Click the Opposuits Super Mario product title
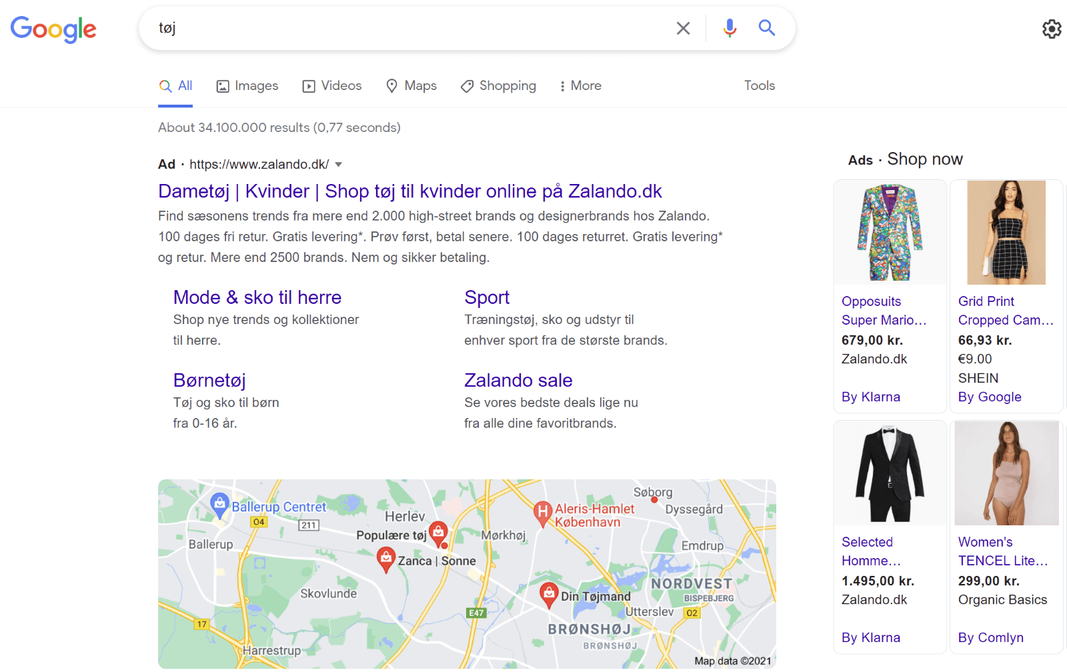1067x672 pixels. [x=884, y=311]
